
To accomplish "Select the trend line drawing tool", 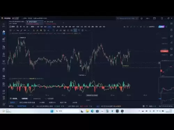I will [14, 31].
